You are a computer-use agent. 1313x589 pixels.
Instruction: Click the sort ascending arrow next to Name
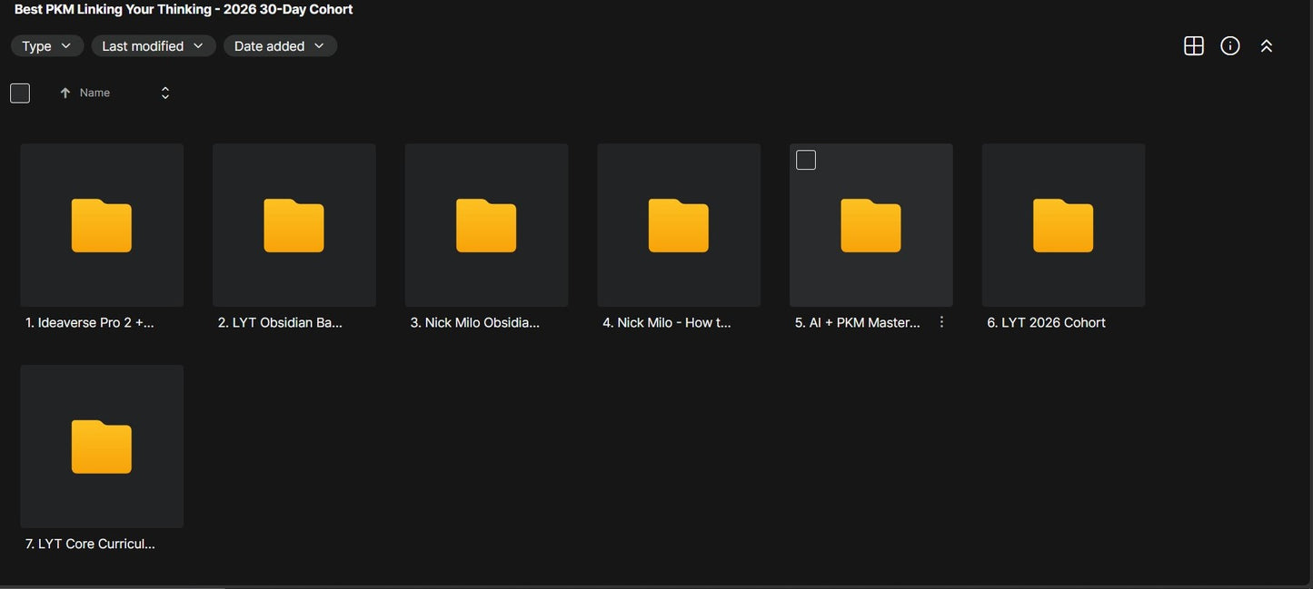tap(65, 93)
